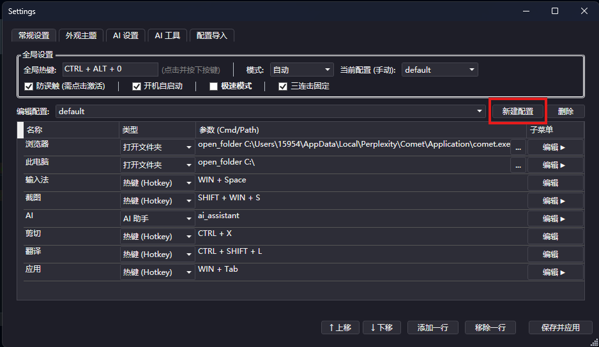The image size is (599, 347).
Task: Click 保存并应用 button
Action: [560, 327]
